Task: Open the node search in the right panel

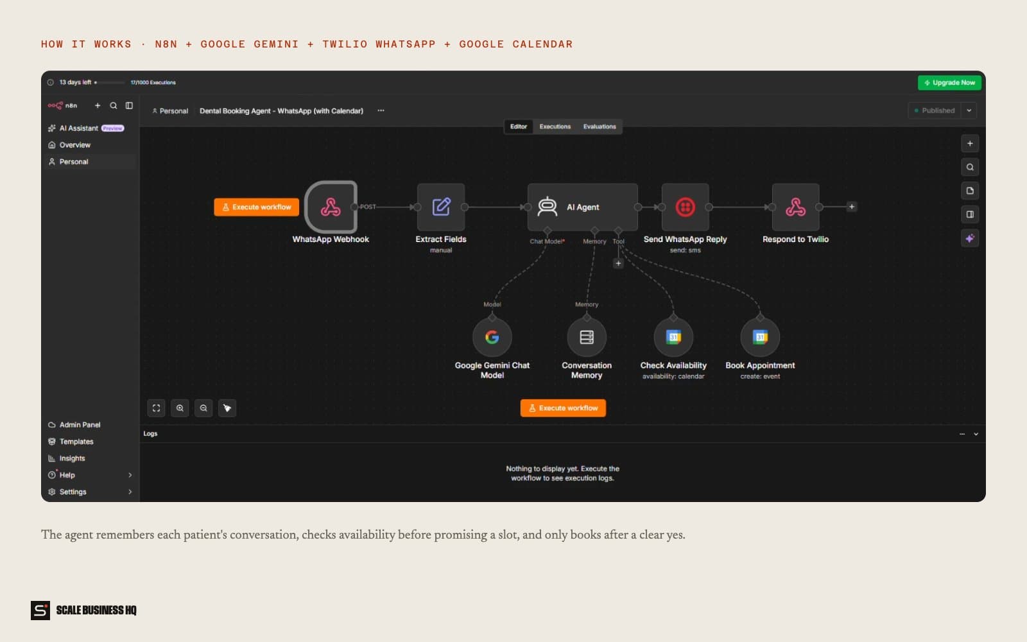Action: (x=970, y=167)
